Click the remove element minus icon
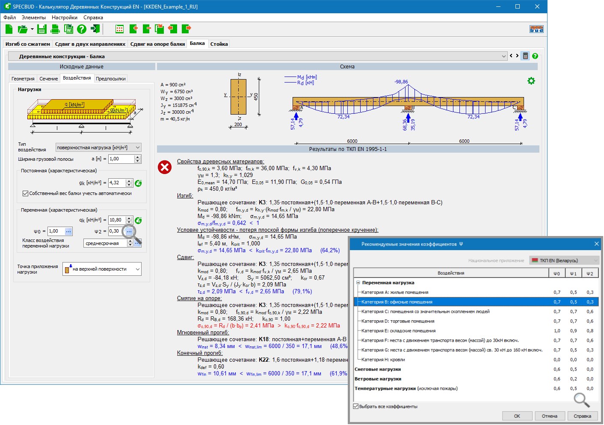This screenshot has width=604, height=425. (147, 29)
